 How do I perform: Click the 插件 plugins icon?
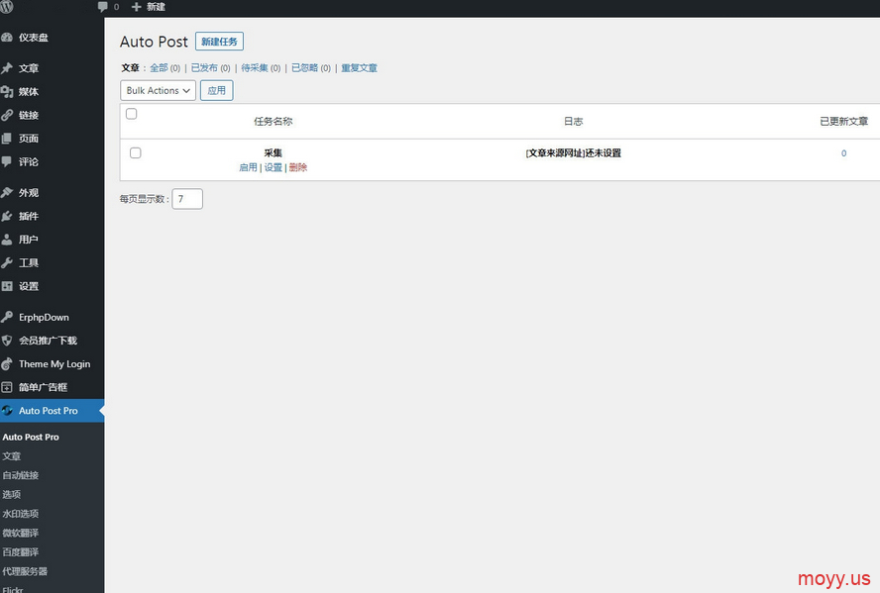click(7, 217)
